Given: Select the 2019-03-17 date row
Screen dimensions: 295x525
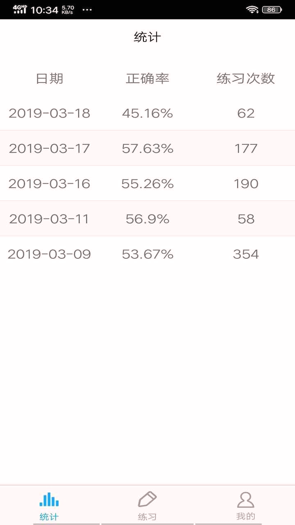Looking at the screenshot, I should 49,148.
